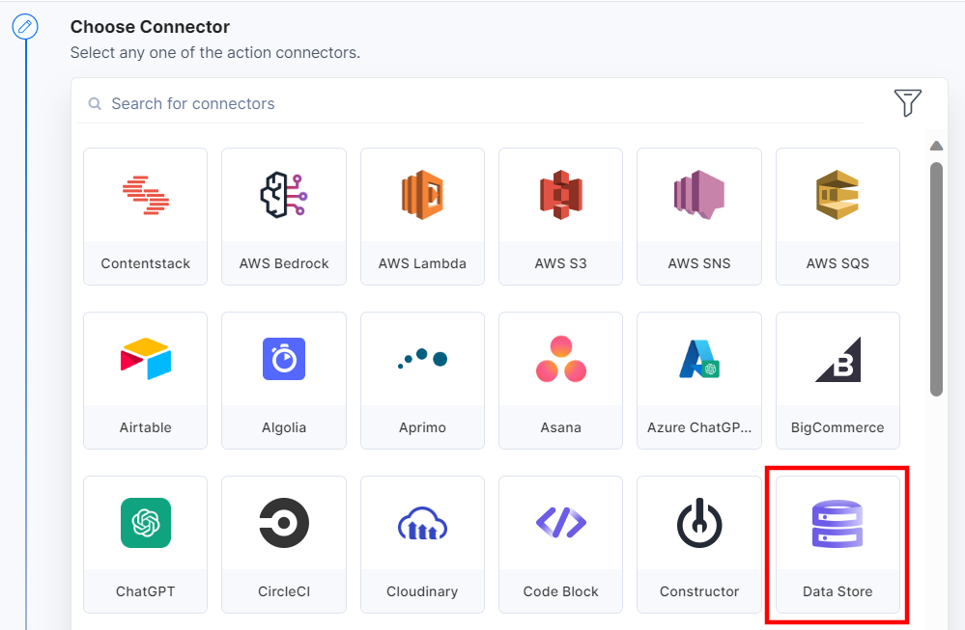Pick the Azure ChatGPT connector icon

click(699, 359)
